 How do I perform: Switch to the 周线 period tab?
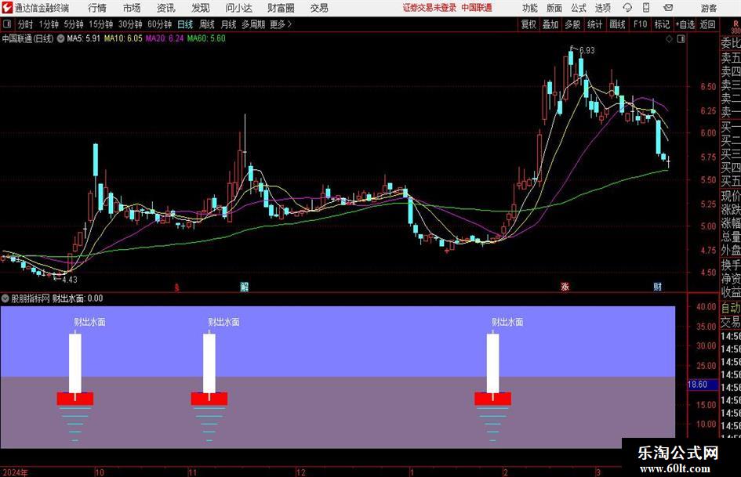(207, 24)
